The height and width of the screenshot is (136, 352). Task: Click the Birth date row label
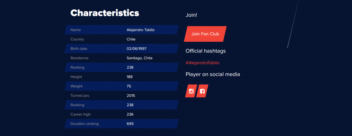[79, 49]
